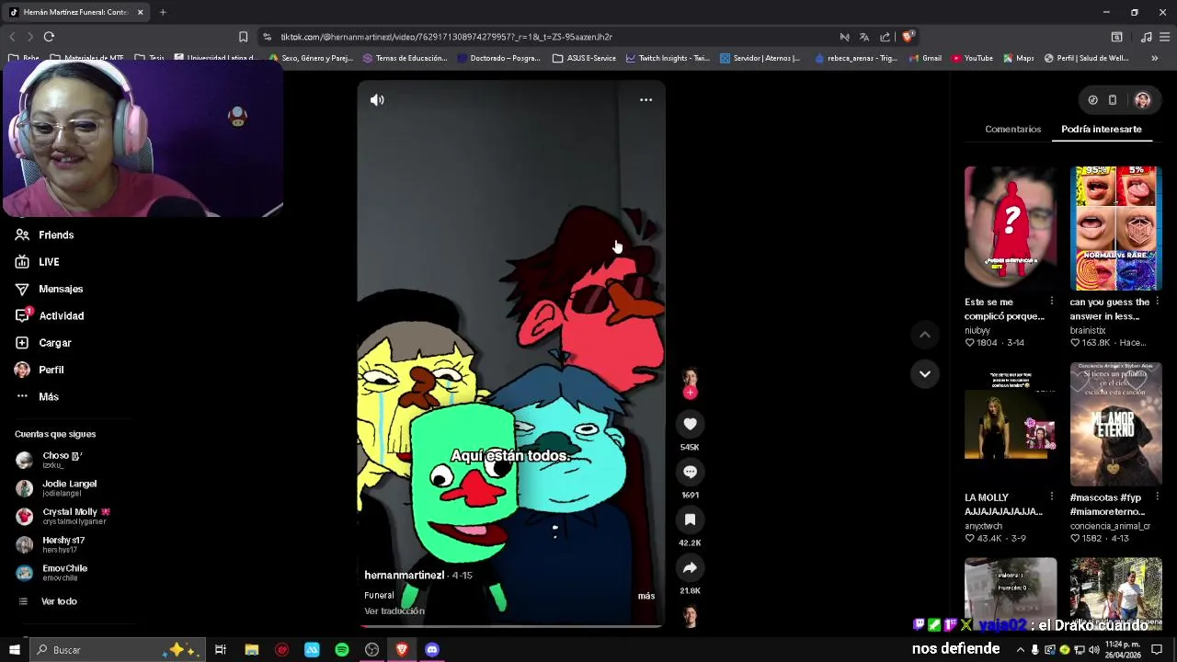Click the browser share page icon
This screenshot has width=1177, height=662.
tap(885, 37)
